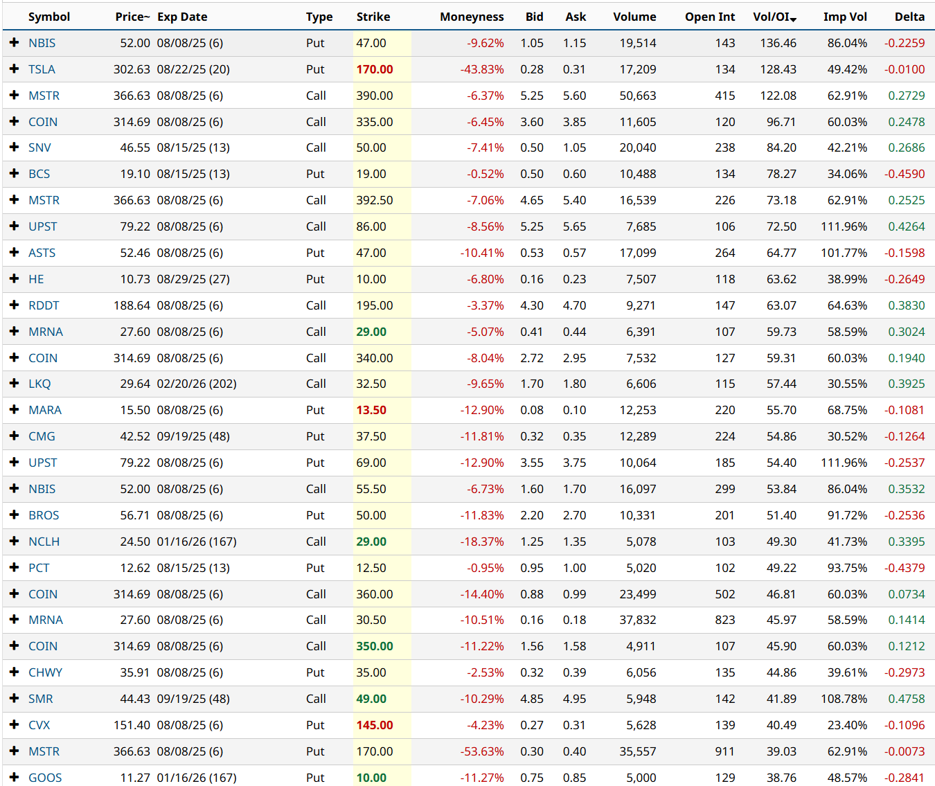
Task: Sort table by Symbol column header
Action: point(49,17)
